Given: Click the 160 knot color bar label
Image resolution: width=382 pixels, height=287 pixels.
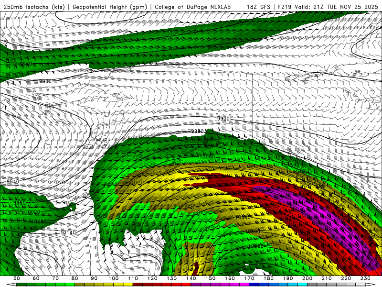Looking at the screenshot, I should tap(230, 278).
